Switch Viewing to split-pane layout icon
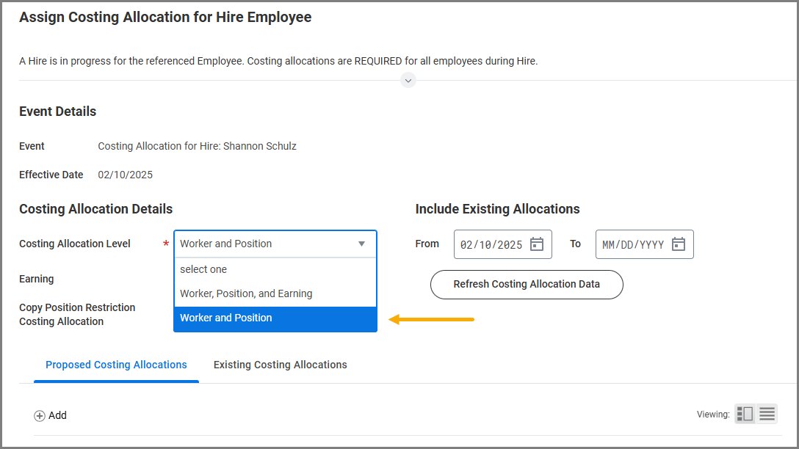Image resolution: width=799 pixels, height=449 pixels. [745, 415]
